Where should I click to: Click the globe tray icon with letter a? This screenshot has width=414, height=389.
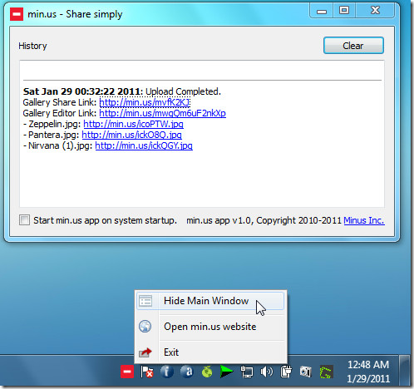tap(187, 372)
